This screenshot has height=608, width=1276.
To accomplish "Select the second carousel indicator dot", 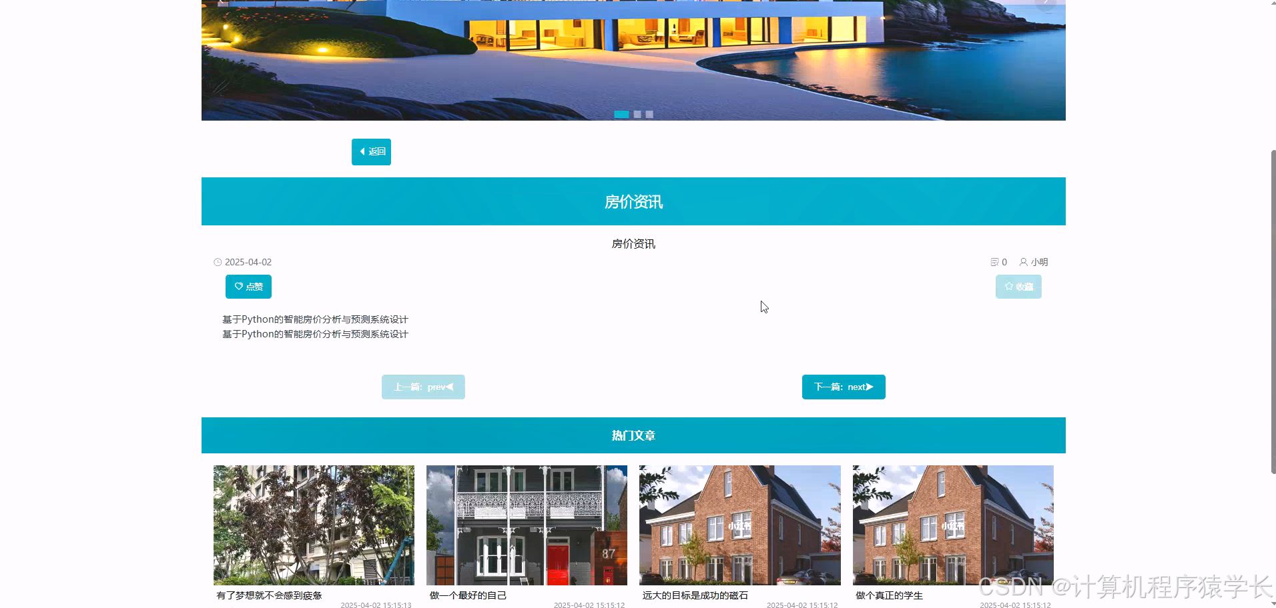I will [637, 114].
